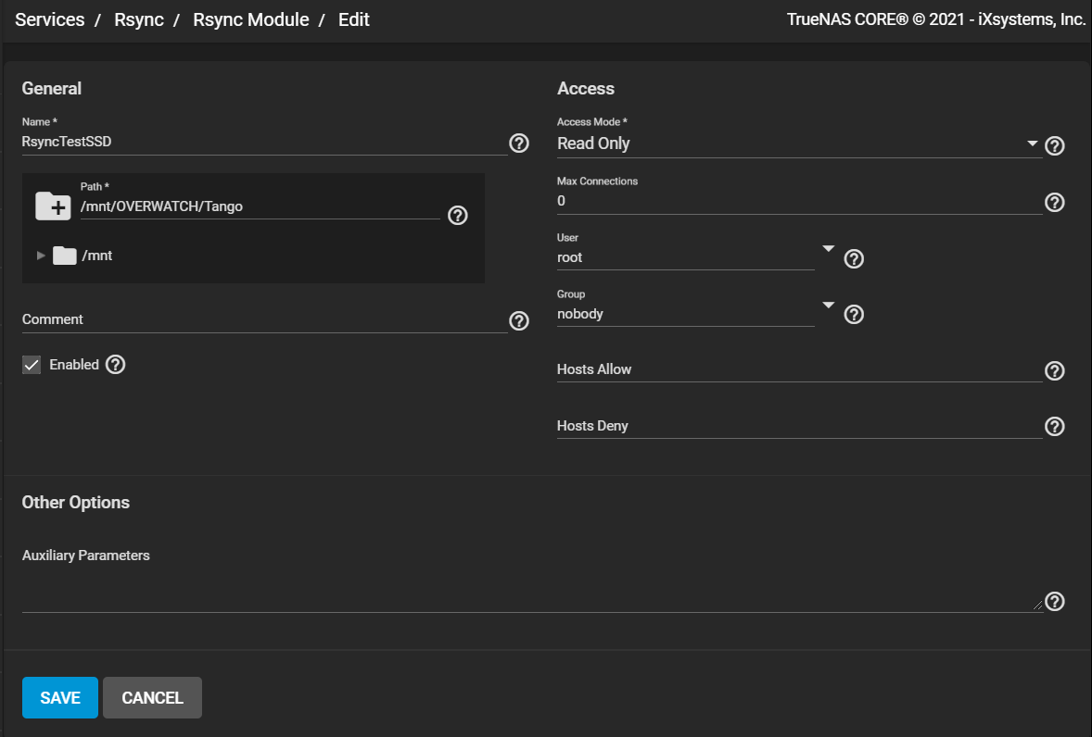
Task: Show help tooltip for Path
Action: click(x=458, y=216)
